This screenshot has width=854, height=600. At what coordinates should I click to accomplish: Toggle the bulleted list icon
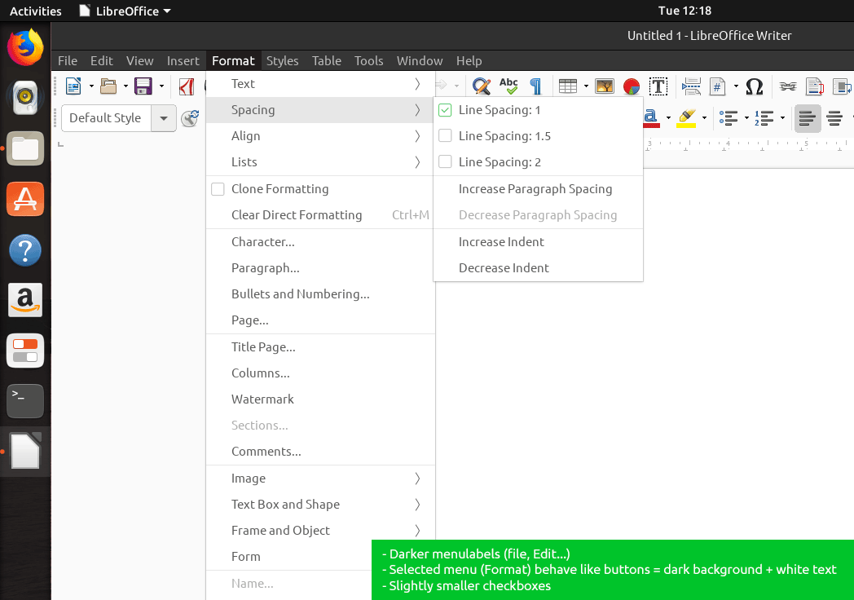click(x=729, y=117)
